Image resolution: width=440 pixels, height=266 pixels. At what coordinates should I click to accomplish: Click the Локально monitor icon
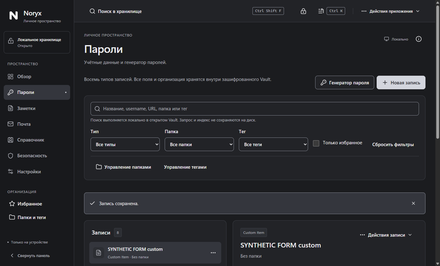[x=386, y=39]
